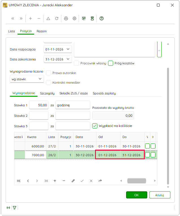Refresh data with the circular arrow icon
The height and width of the screenshot is (216, 180).
tap(57, 18)
